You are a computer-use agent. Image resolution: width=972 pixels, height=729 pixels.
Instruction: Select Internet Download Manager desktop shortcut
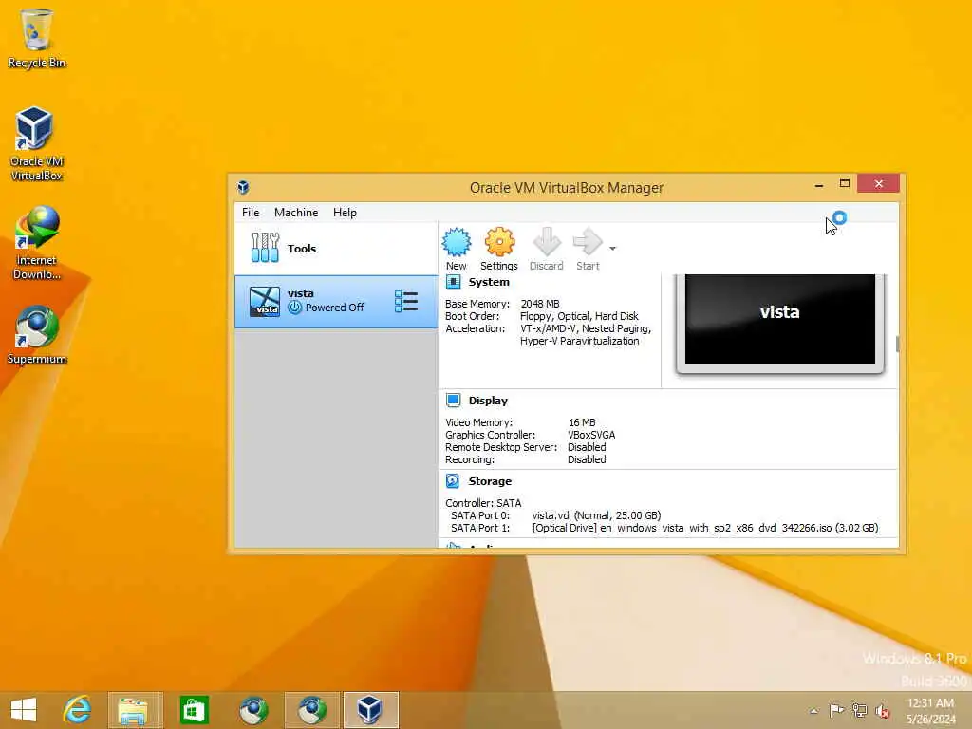tap(37, 243)
